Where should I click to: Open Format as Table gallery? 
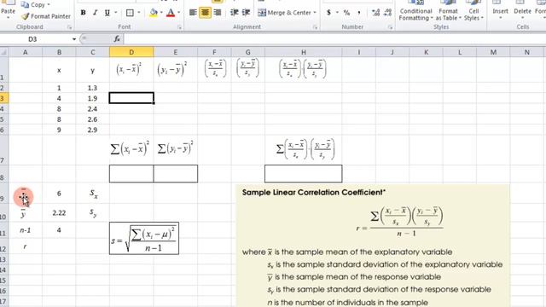448,11
